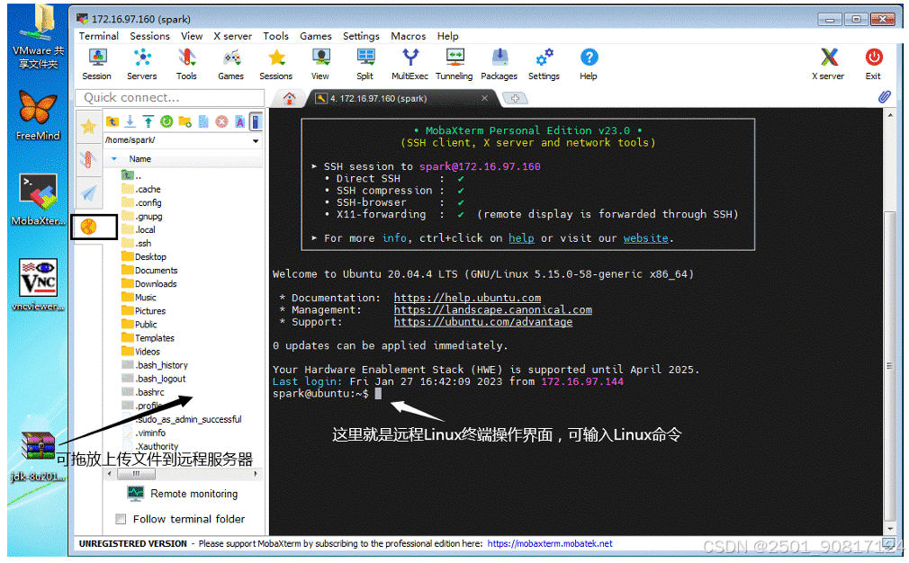Toggle Follow terminal folder checkbox

tap(121, 519)
